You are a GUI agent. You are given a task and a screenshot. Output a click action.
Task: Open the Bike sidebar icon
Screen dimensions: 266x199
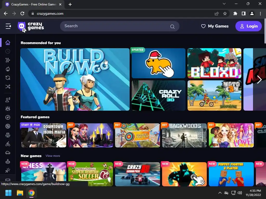click(8, 144)
